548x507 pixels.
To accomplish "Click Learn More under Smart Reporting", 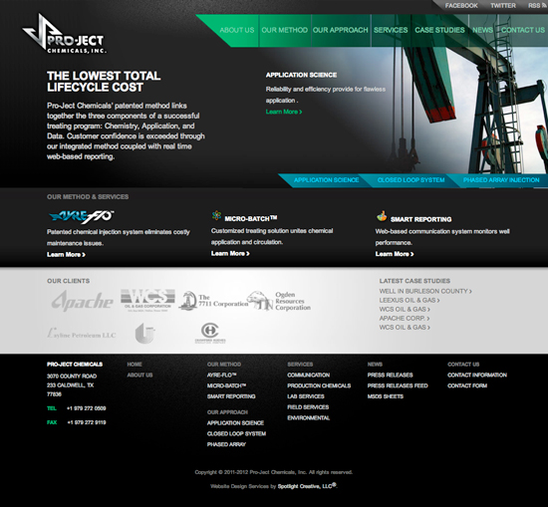I will pyautogui.click(x=395, y=254).
